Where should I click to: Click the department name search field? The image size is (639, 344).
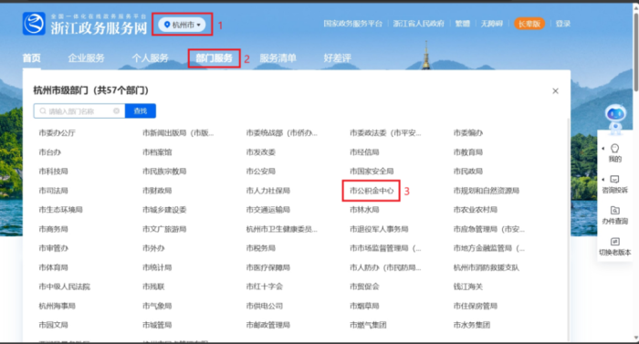[x=79, y=110]
